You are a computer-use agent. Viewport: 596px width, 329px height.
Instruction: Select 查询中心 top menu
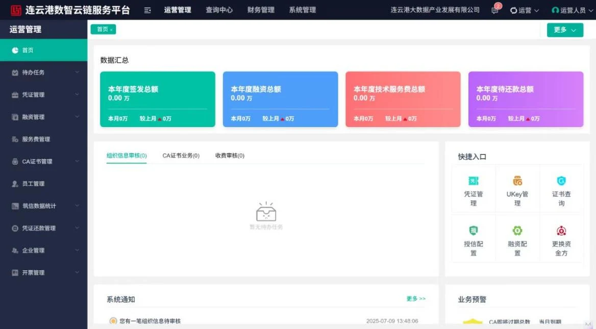(219, 10)
